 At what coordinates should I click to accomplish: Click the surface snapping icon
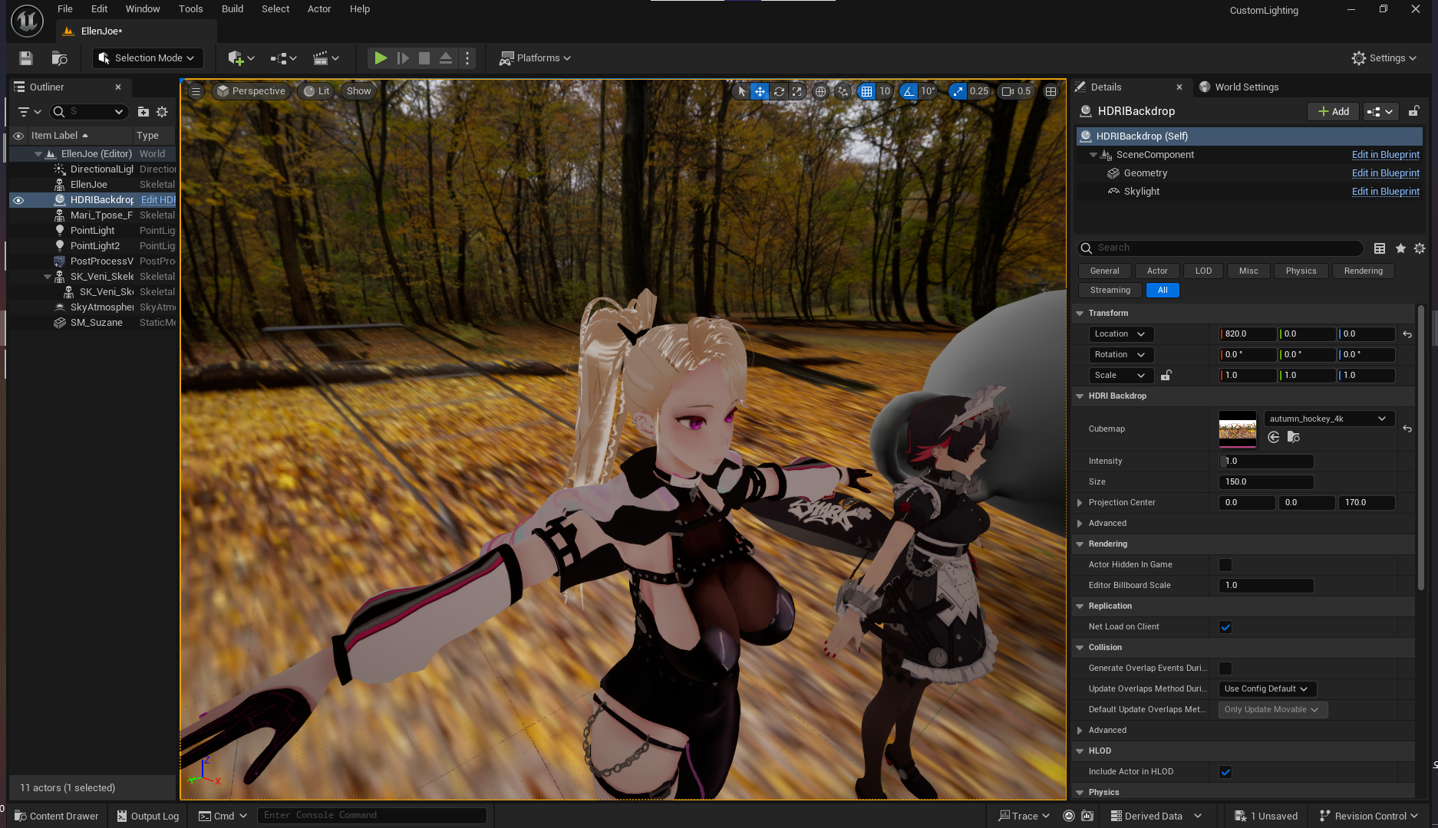tap(843, 91)
